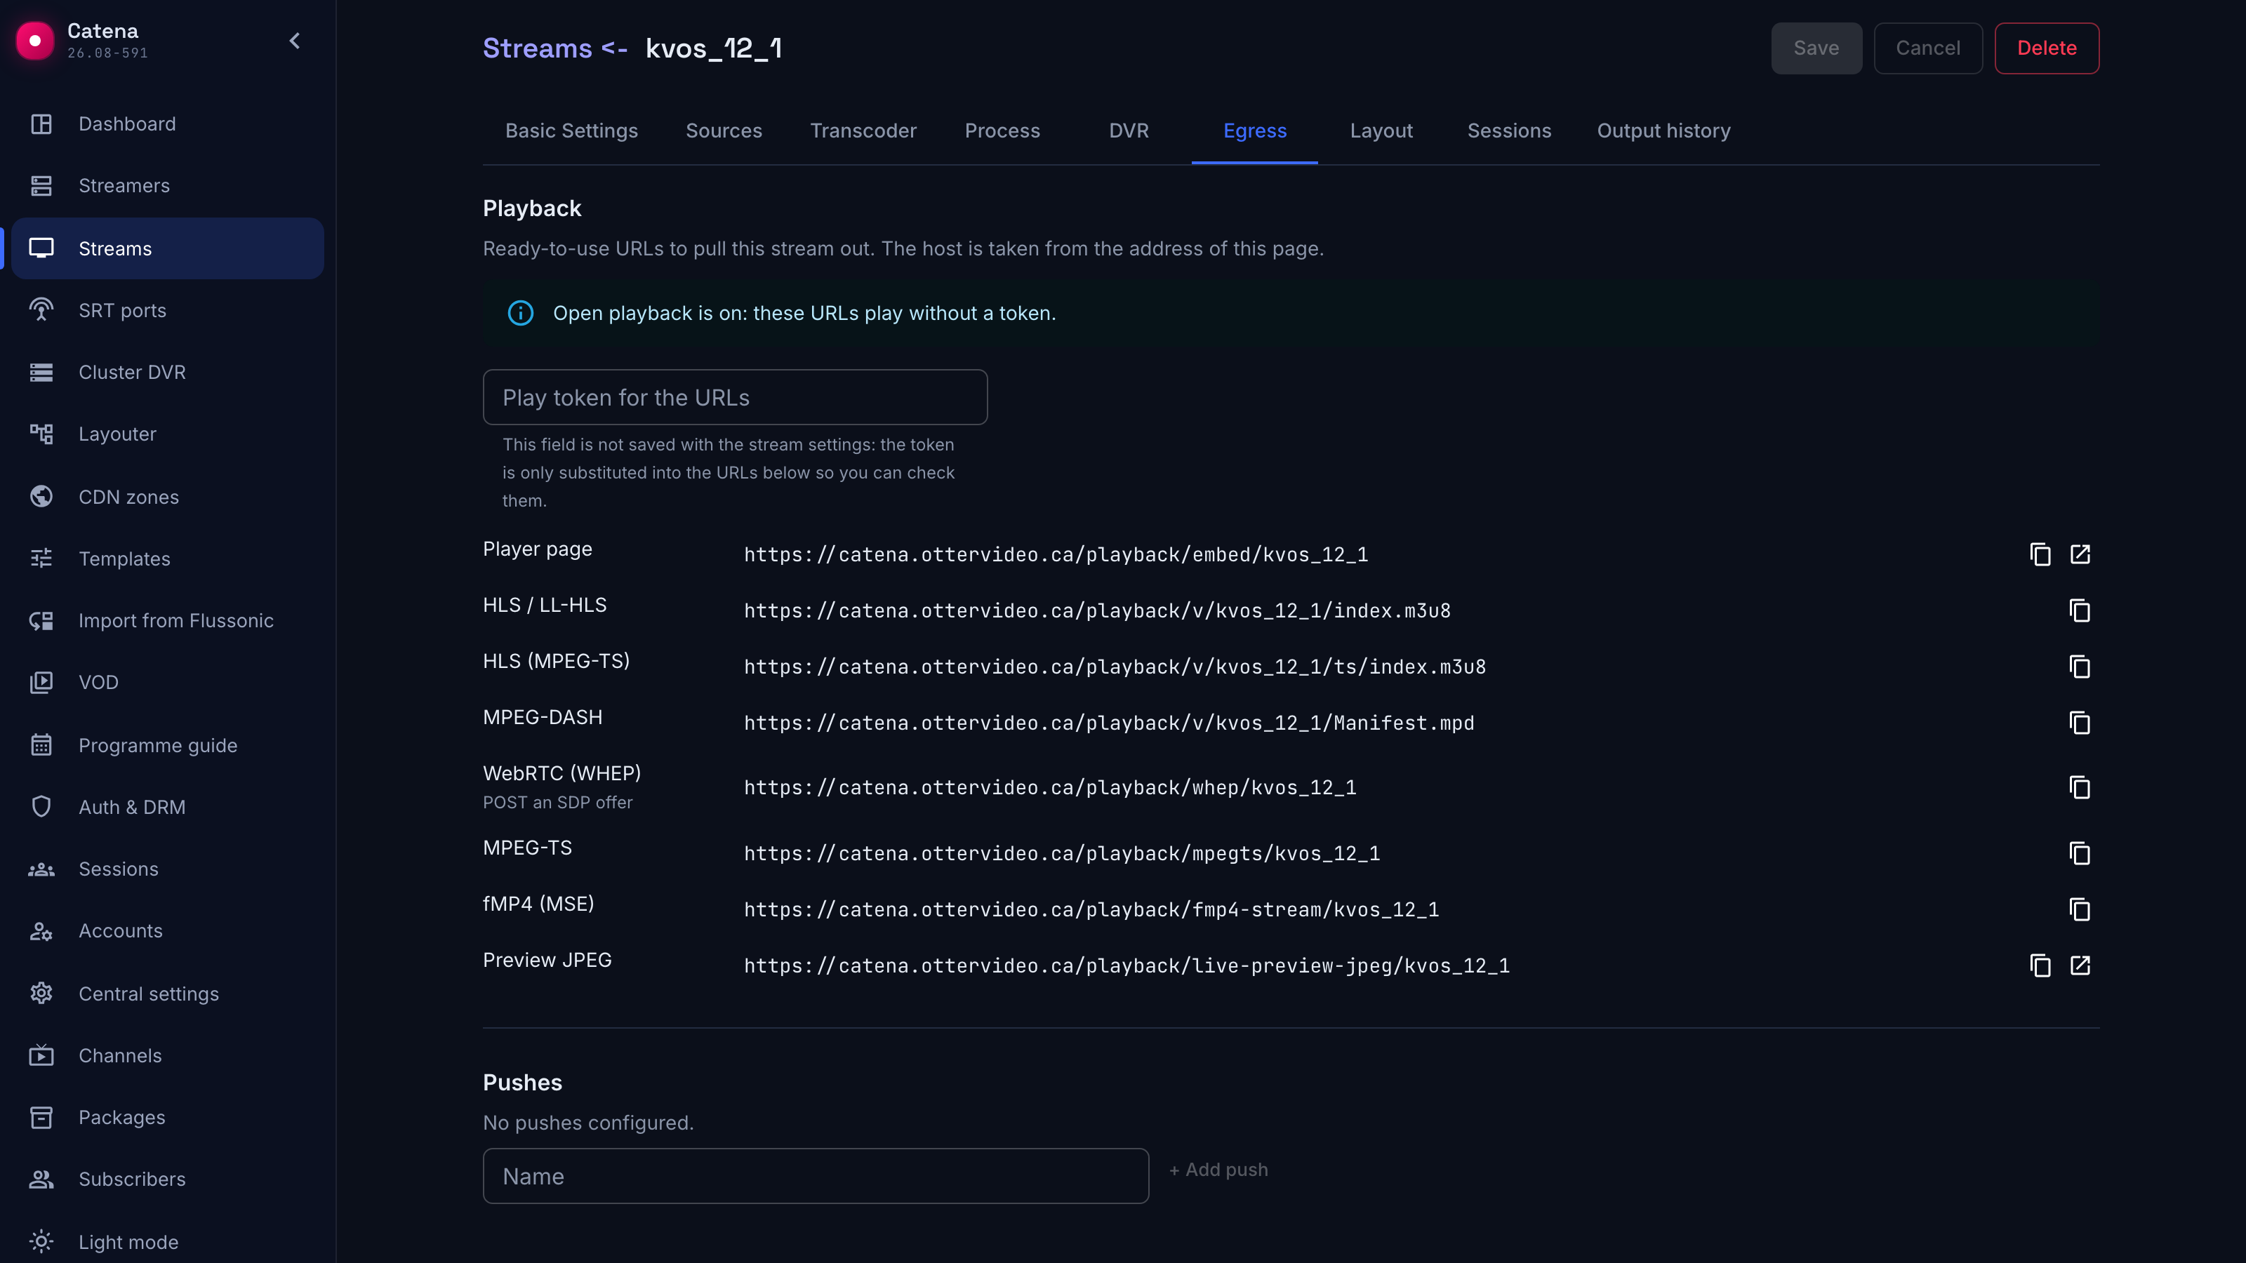Viewport: 2246px width, 1263px height.
Task: Open the Output history tab
Action: pos(1663,131)
